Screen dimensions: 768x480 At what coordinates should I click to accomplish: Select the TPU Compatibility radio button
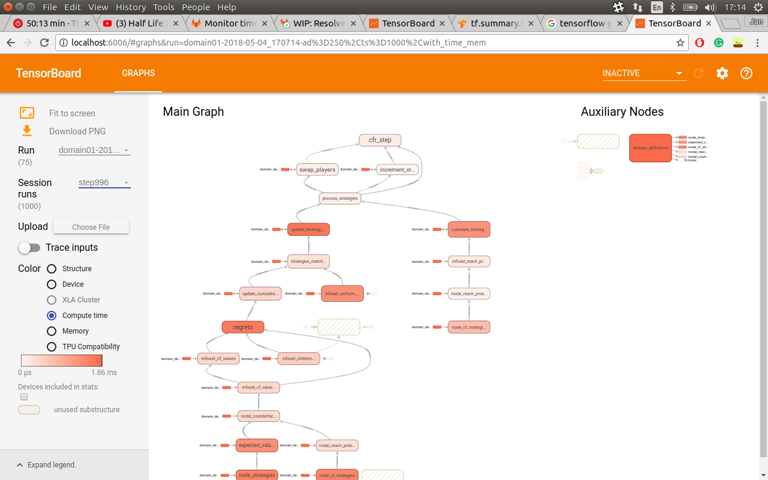tap(52, 347)
